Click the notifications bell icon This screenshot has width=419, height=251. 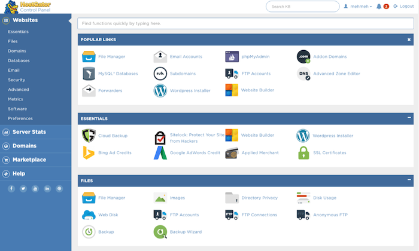[379, 7]
